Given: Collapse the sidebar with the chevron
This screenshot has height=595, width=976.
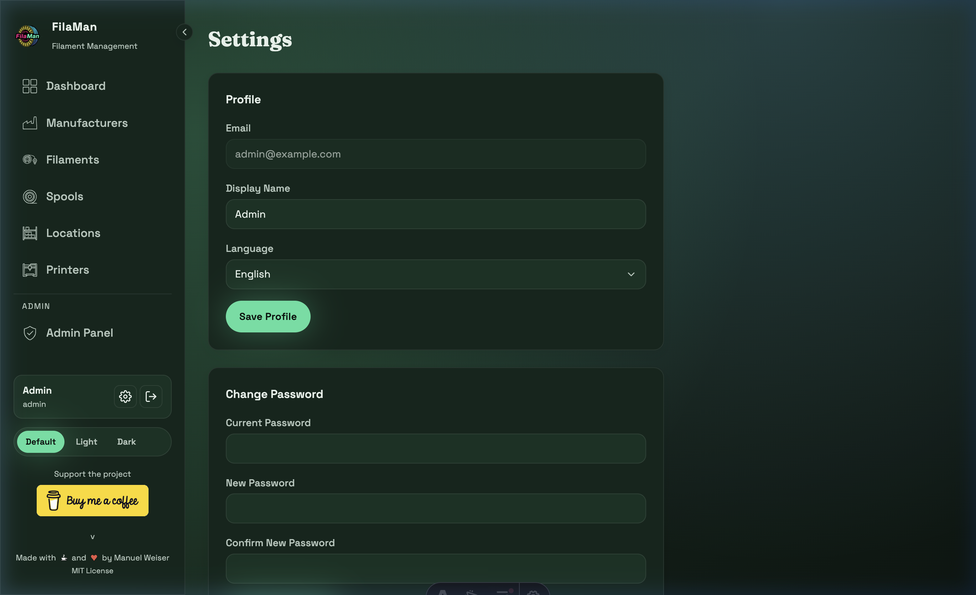Looking at the screenshot, I should (x=184, y=32).
